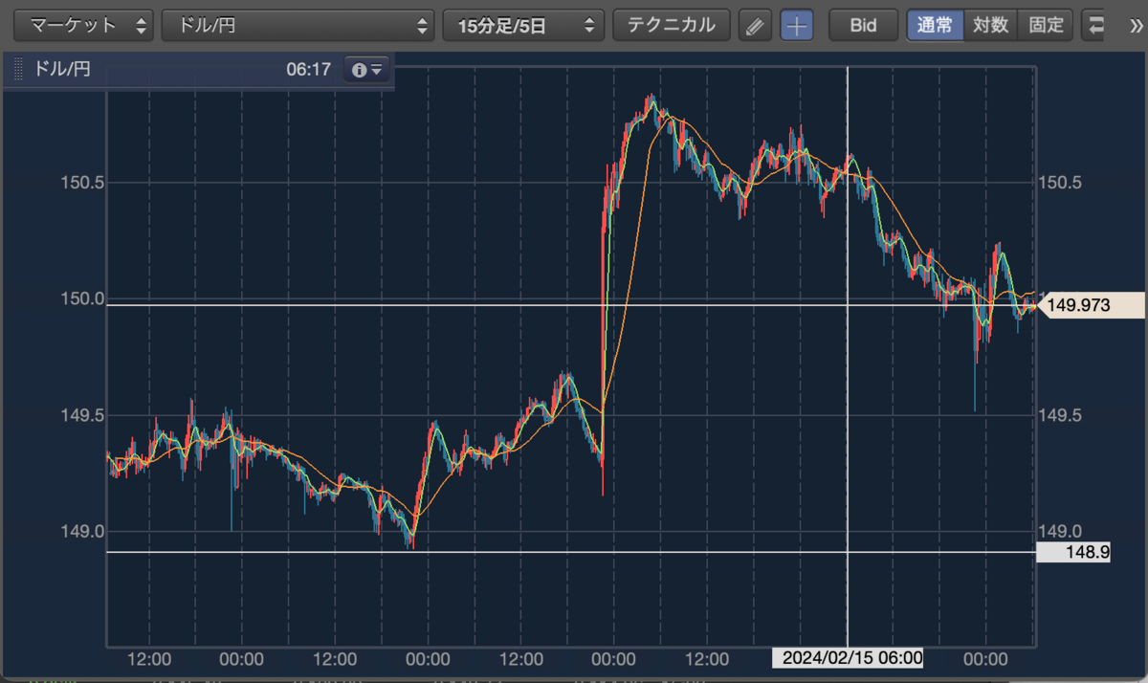Click the panel drag handle beside ドル/円 title
The image size is (1148, 683).
[17, 70]
